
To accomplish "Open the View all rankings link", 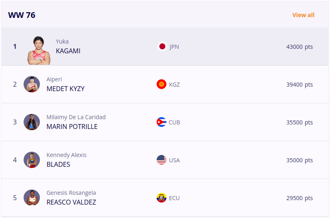I will [x=303, y=15].
